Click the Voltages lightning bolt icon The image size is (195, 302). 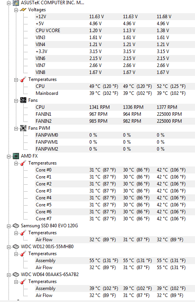(23, 10)
